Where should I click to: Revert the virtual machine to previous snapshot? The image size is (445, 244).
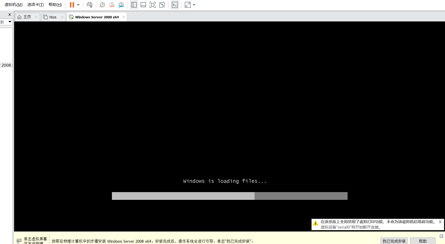112,5
